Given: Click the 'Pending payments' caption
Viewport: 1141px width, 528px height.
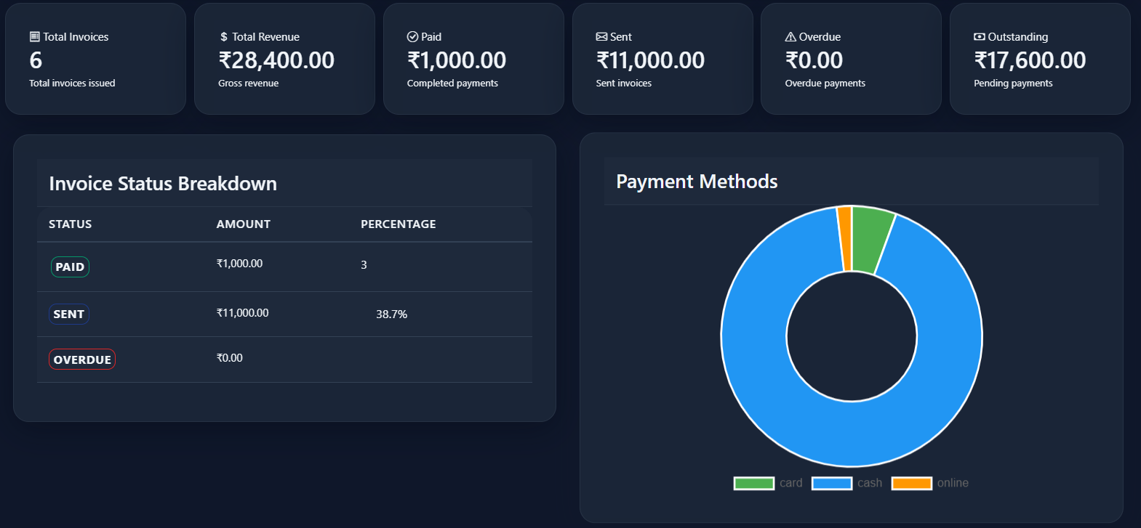Looking at the screenshot, I should (1013, 84).
